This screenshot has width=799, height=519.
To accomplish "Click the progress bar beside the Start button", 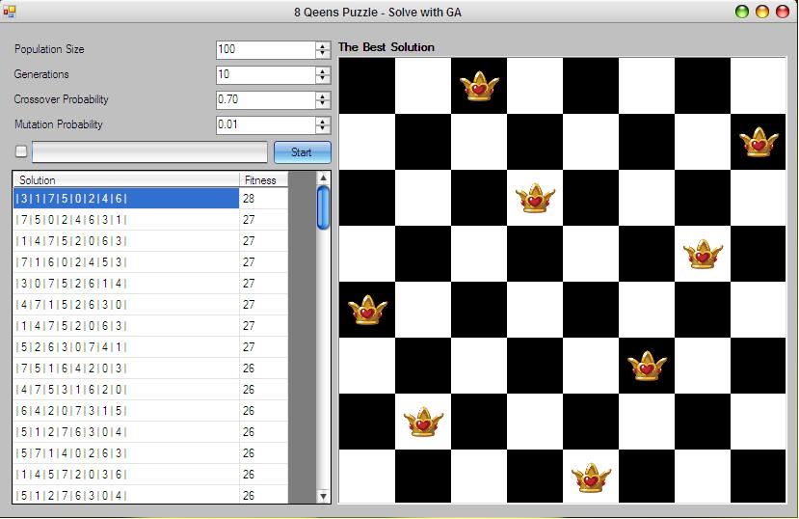I will pos(149,152).
